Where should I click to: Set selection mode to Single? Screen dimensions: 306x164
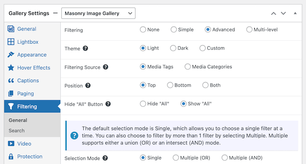pyautogui.click(x=143, y=158)
